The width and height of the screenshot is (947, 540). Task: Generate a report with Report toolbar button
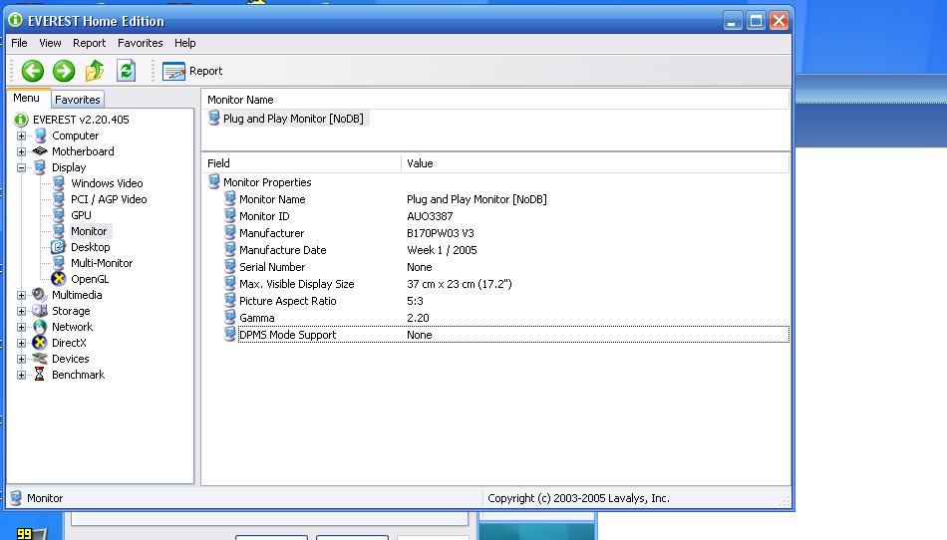pyautogui.click(x=192, y=71)
